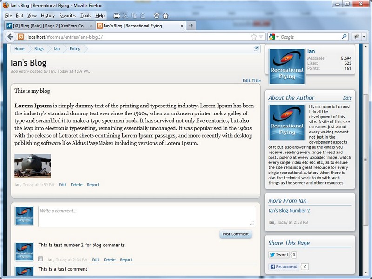Open the aircraft photo thumbnail in the blog entry
The width and height of the screenshot is (372, 279).
click(x=33, y=166)
